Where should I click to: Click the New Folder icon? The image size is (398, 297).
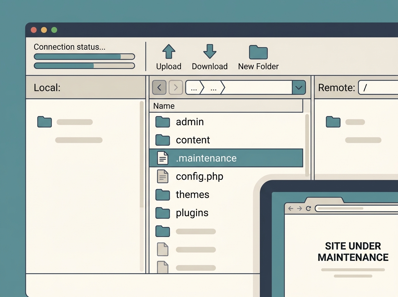(x=258, y=52)
